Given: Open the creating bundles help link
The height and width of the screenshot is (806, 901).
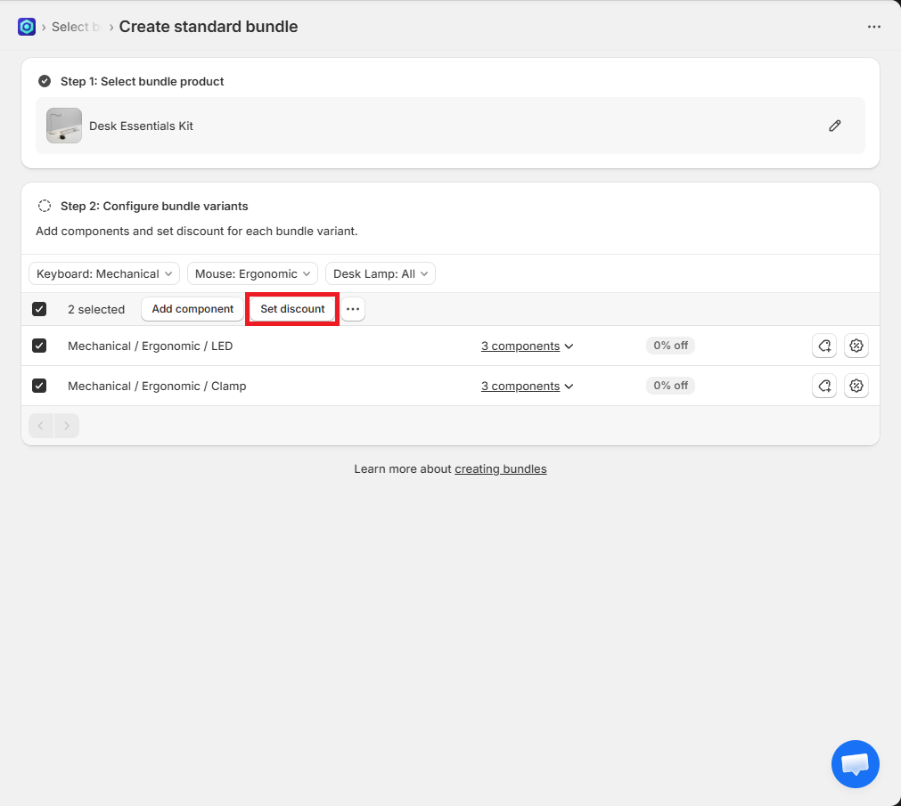Looking at the screenshot, I should 500,468.
